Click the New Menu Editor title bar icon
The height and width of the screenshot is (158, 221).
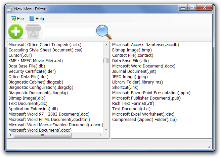pos(10,9)
